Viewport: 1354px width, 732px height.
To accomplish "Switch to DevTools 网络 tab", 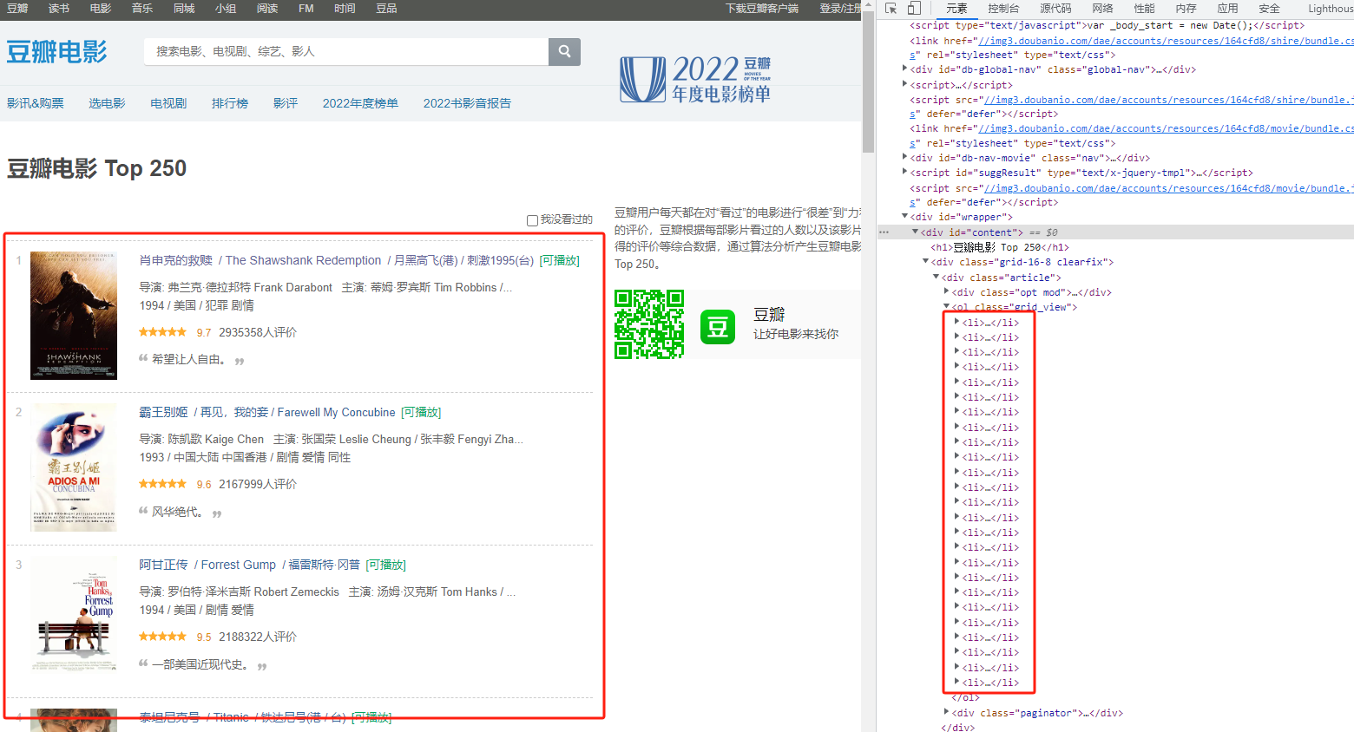I will coord(1102,9).
